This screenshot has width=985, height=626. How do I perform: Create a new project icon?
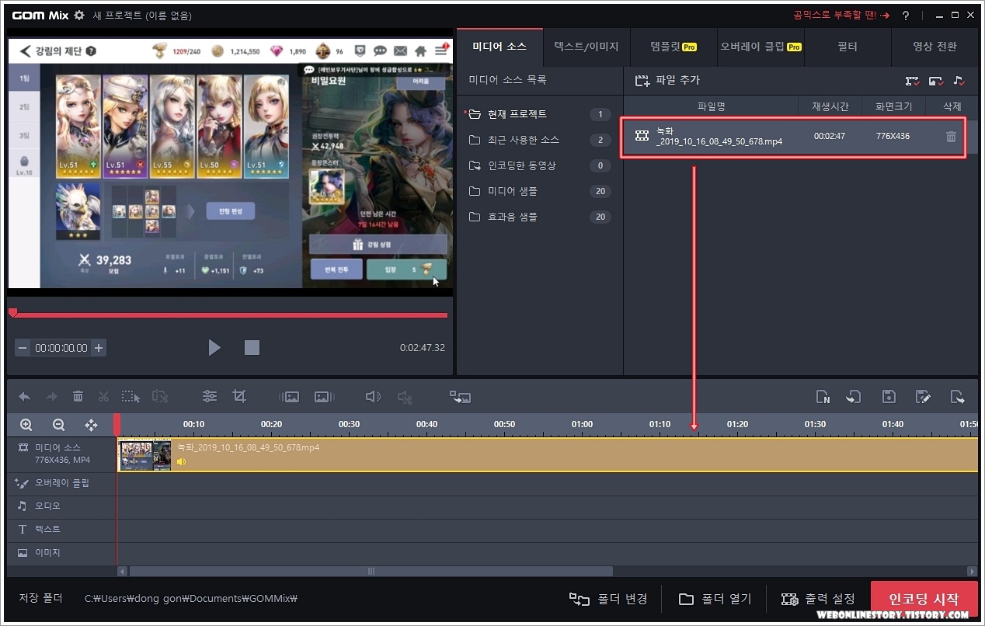823,397
